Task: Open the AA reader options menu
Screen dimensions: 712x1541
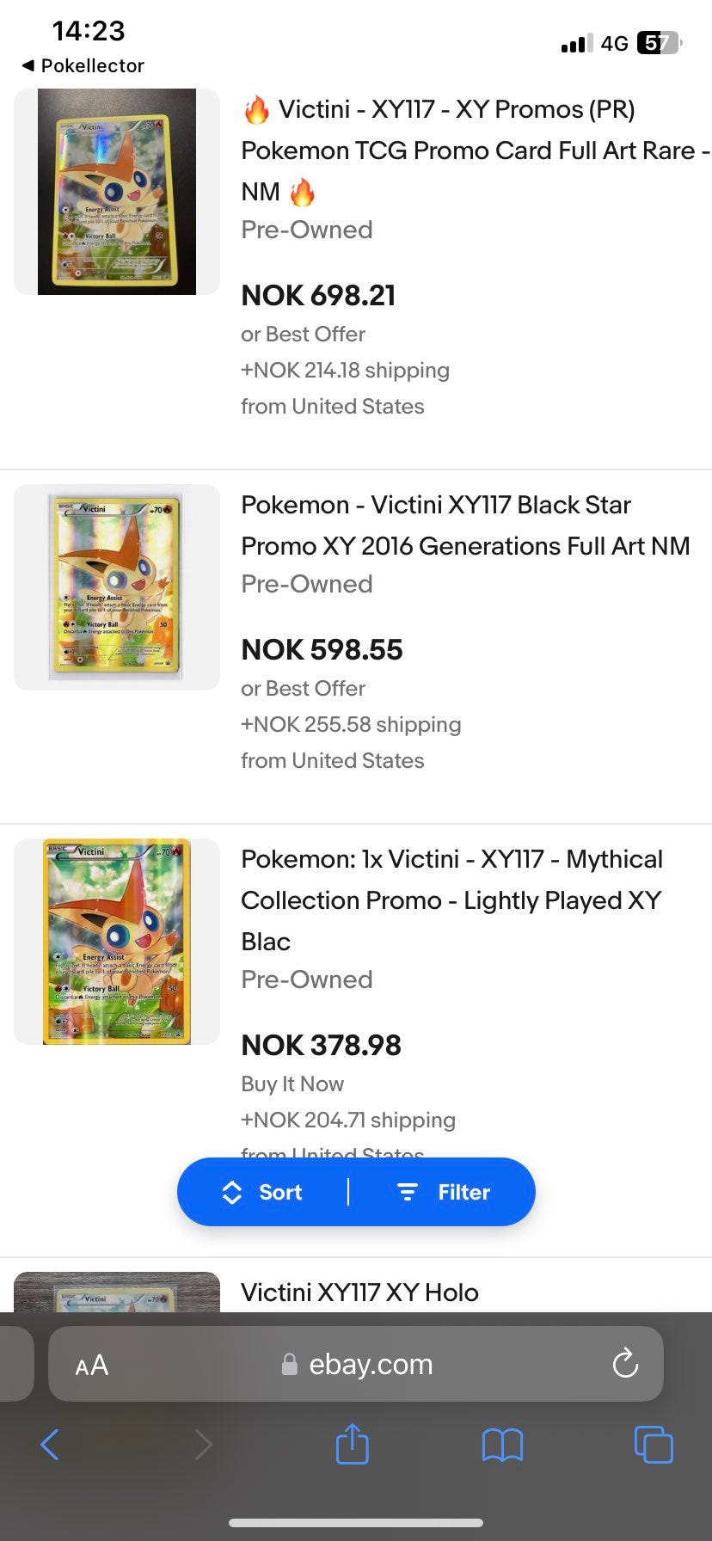Action: (x=92, y=1365)
